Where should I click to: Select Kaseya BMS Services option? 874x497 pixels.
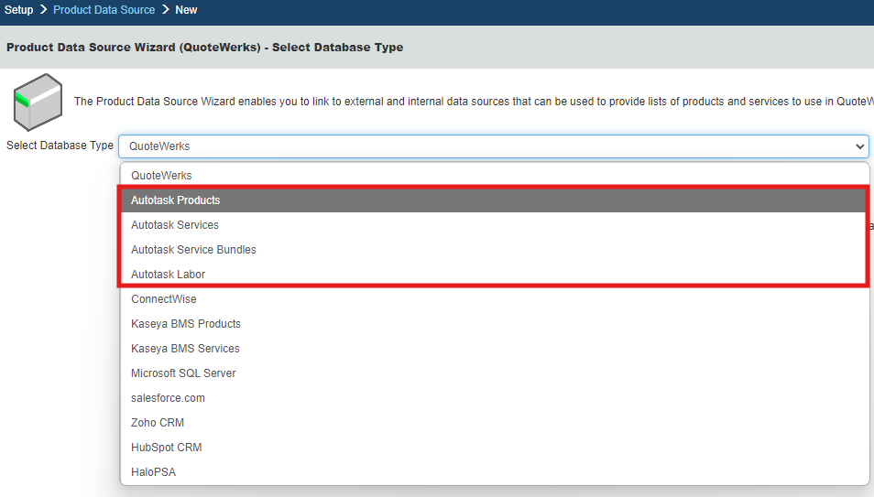tap(185, 348)
